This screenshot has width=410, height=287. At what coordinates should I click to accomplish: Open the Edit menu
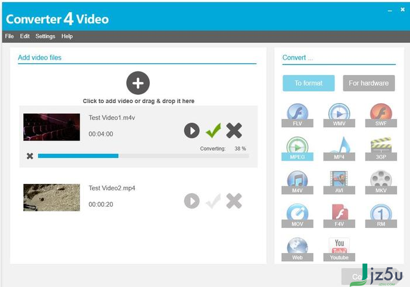pos(25,36)
